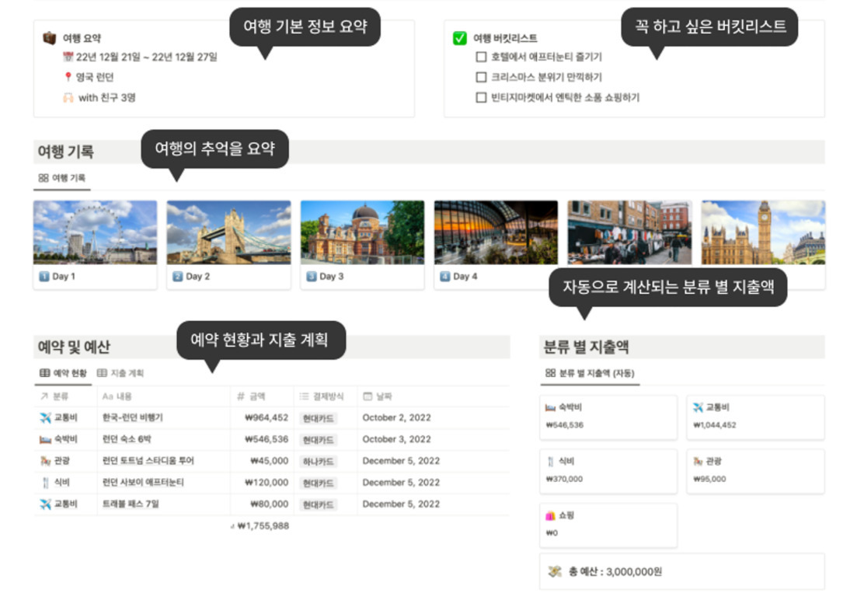Check 크리스마스 분위기 만끽하기 checkbox

coord(481,77)
